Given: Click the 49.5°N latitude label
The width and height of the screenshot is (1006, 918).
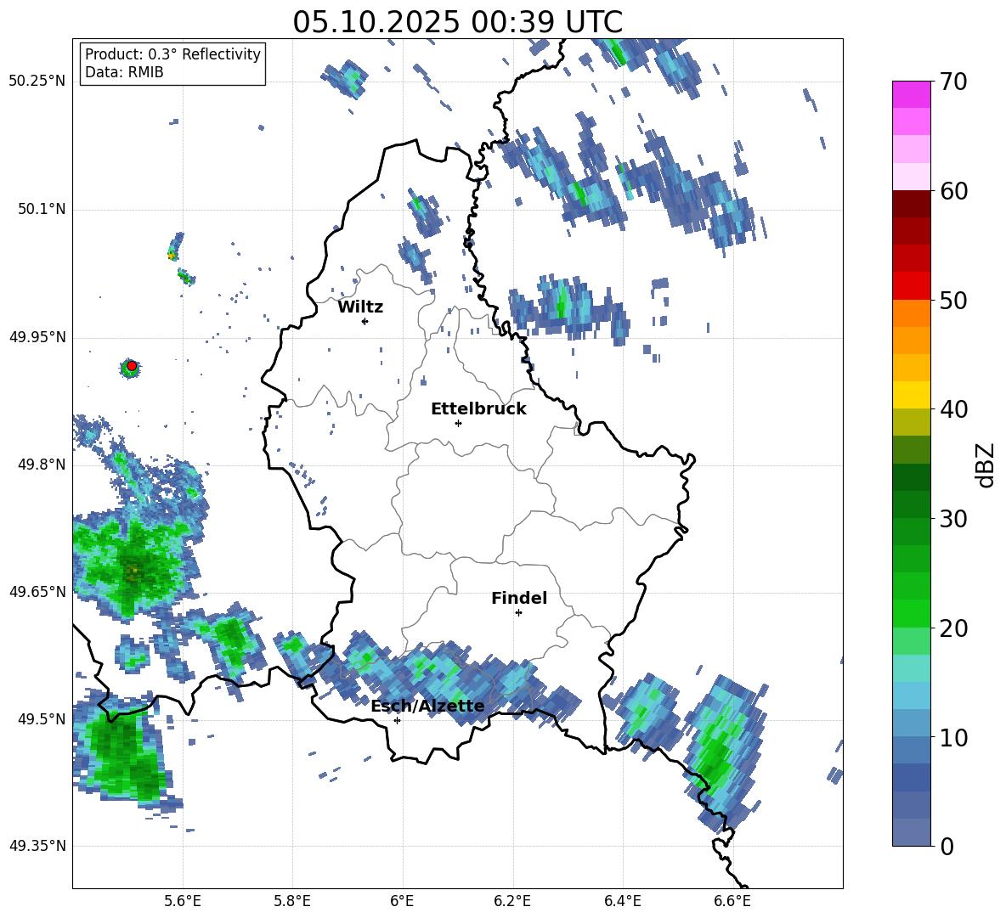Looking at the screenshot, I should pyautogui.click(x=41, y=719).
